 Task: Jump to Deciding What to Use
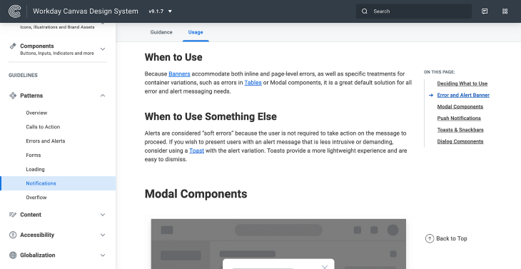coord(462,83)
